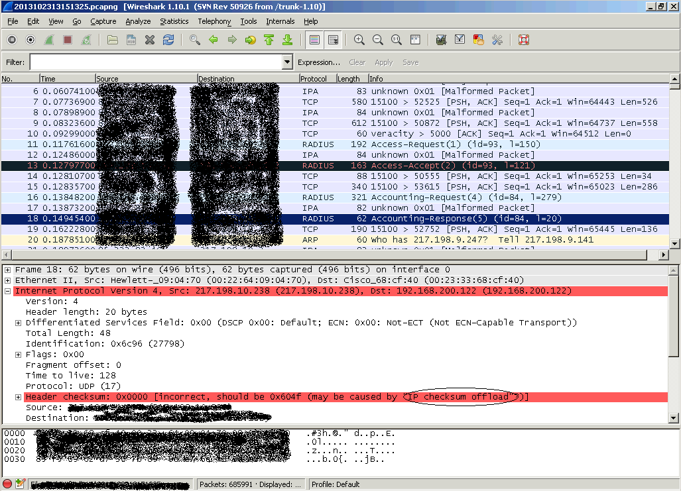Open the capture interfaces list icon
This screenshot has width=681, height=491.
[x=12, y=40]
